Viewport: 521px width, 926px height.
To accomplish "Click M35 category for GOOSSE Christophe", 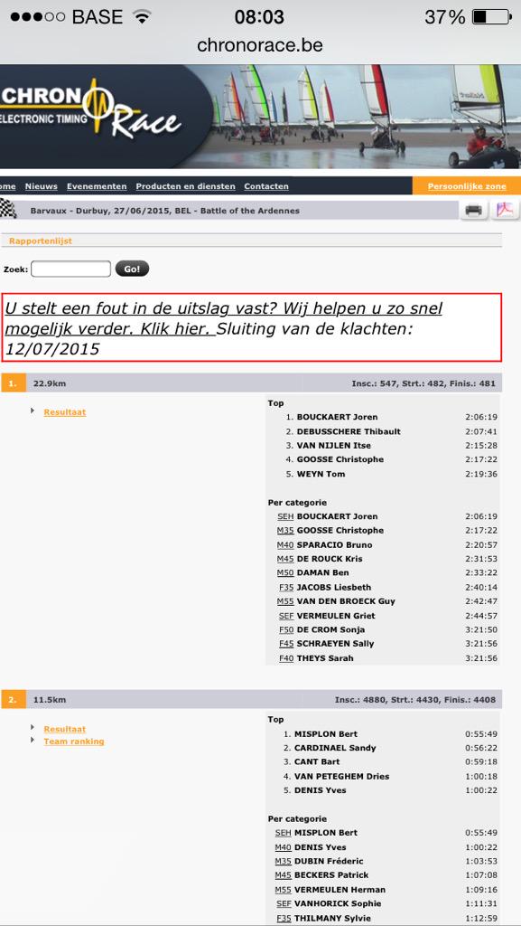I will click(285, 530).
